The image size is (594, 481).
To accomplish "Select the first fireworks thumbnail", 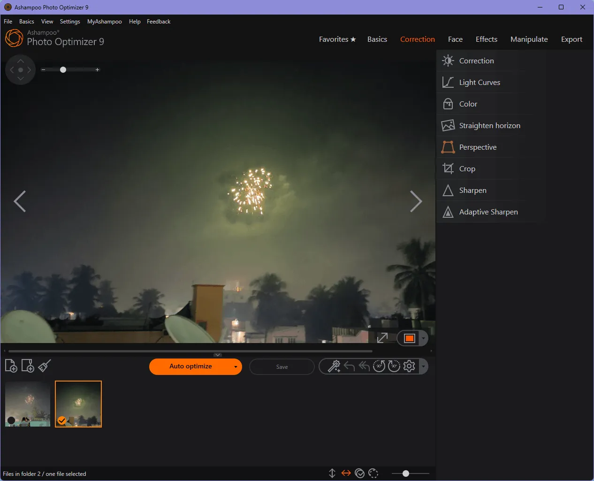I will 27,404.
